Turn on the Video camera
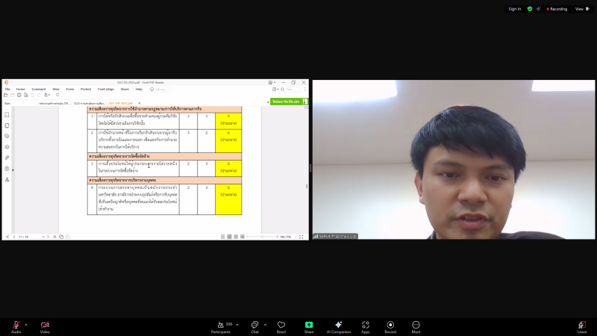 45,326
